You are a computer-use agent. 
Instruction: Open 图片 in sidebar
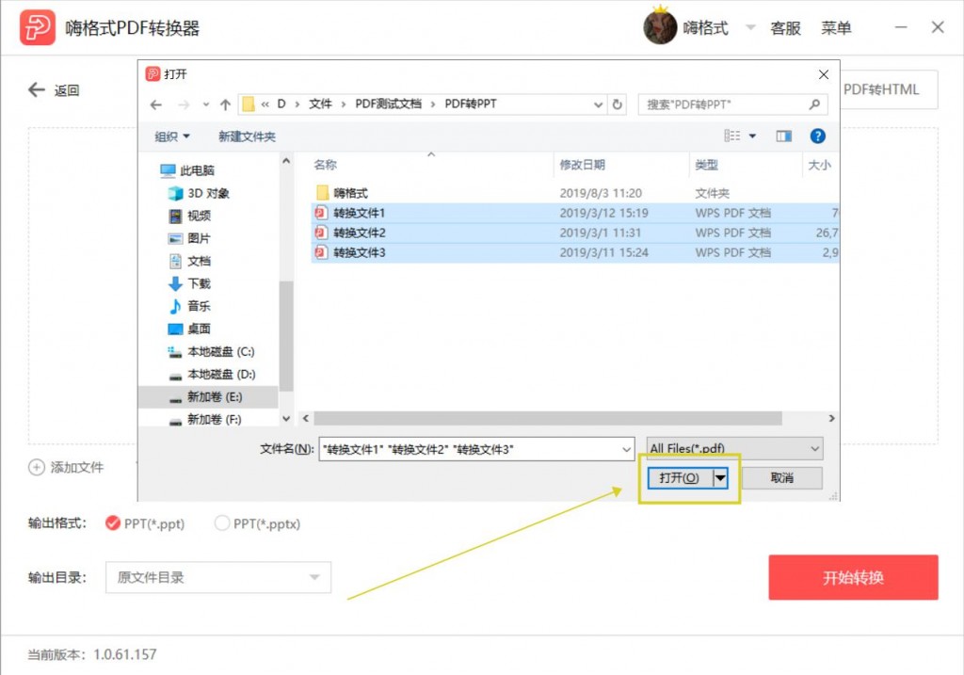coord(189,238)
